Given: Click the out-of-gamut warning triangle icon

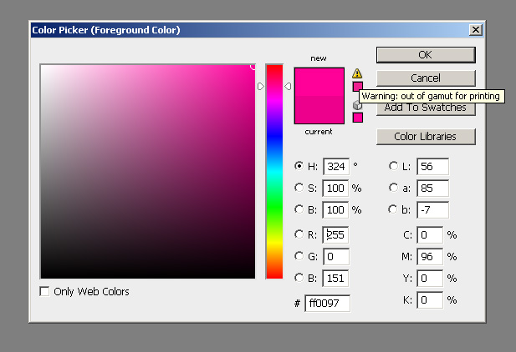Looking at the screenshot, I should pos(358,73).
